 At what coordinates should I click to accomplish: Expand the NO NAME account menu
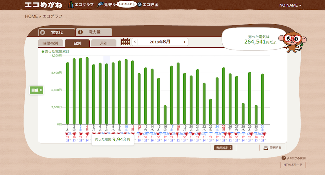click(290, 6)
